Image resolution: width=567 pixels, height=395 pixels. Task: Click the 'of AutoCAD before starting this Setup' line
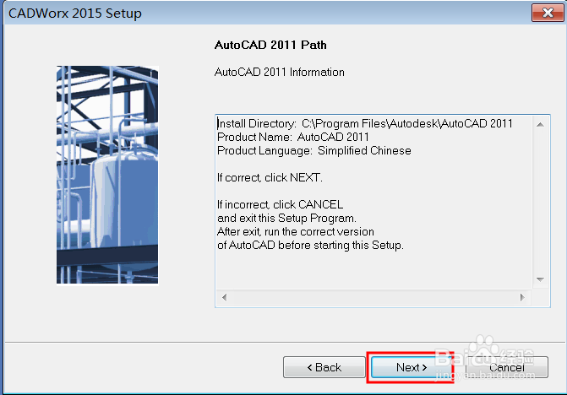pyautogui.click(x=310, y=246)
